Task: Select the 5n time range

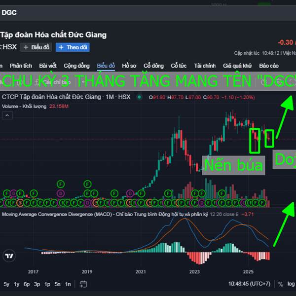Action: pyautogui.click(x=57, y=284)
